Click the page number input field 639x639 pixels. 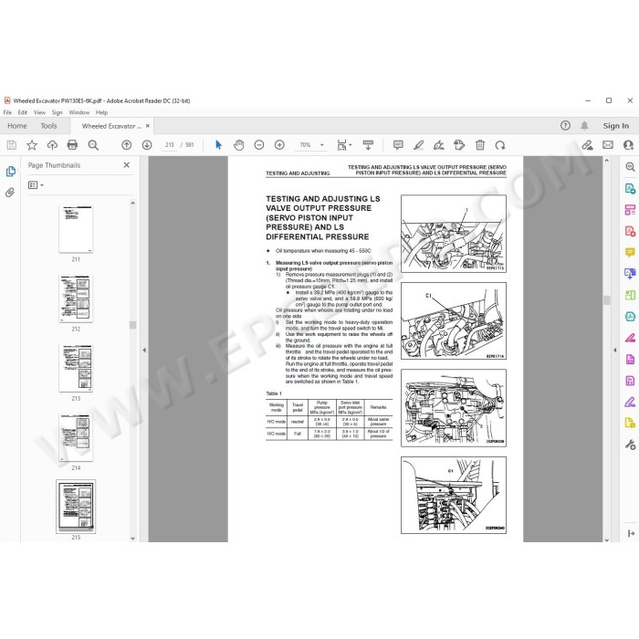[x=170, y=144]
